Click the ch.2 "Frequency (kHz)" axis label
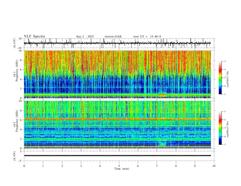The width and height of the screenshot is (241, 186). click(17, 121)
